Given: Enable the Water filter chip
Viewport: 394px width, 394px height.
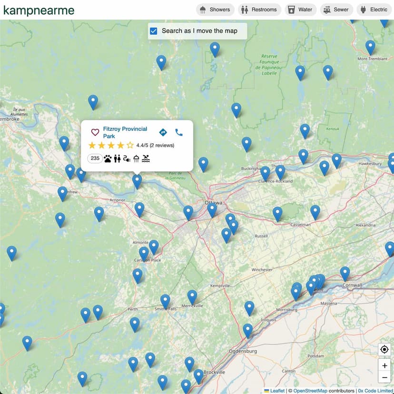Looking at the screenshot, I should pos(300,10).
